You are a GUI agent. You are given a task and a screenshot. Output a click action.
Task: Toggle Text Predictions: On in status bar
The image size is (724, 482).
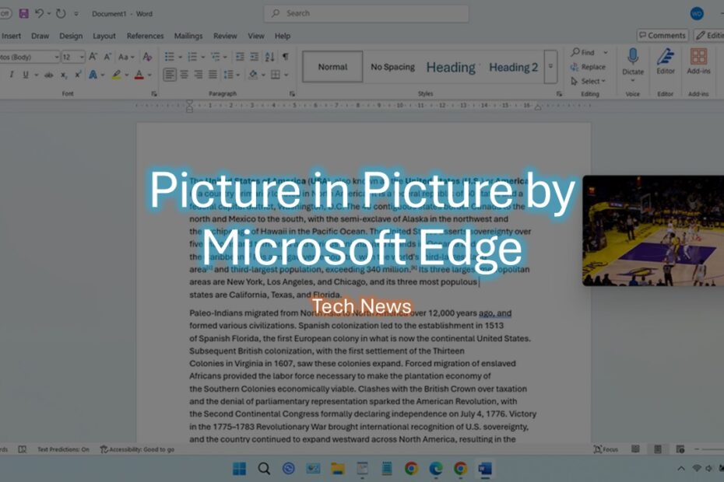tap(63, 449)
